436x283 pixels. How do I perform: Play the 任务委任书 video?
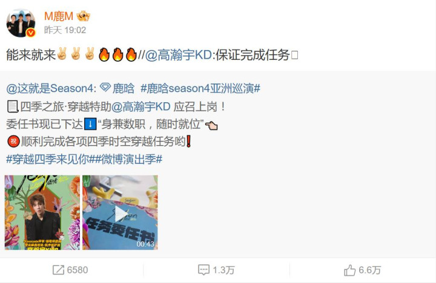(120, 212)
